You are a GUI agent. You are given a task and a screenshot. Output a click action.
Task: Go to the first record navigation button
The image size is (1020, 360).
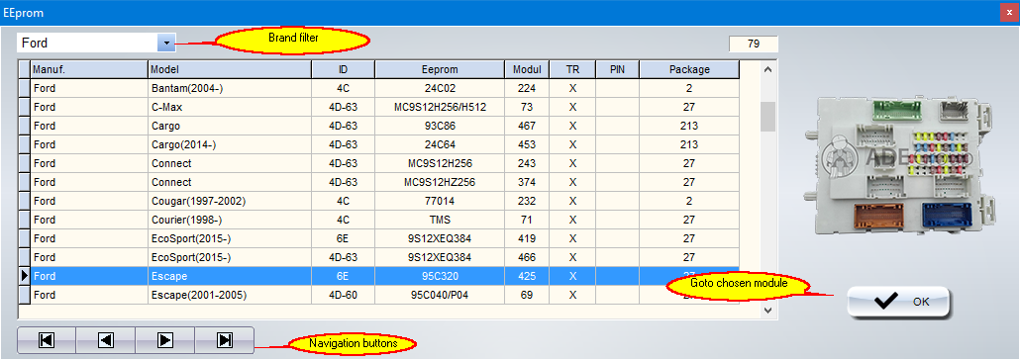pyautogui.click(x=47, y=340)
